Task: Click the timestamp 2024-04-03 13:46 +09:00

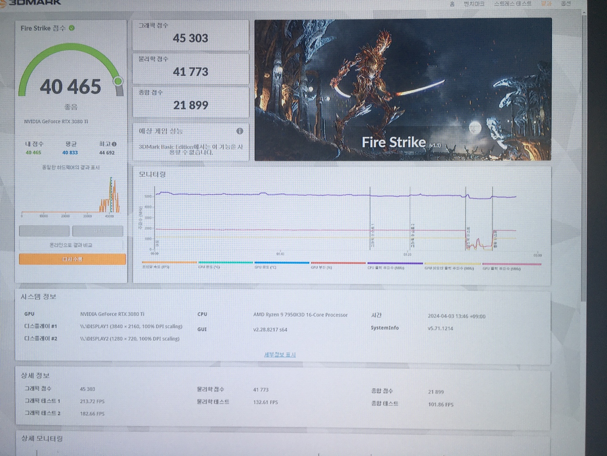Action: coord(457,316)
